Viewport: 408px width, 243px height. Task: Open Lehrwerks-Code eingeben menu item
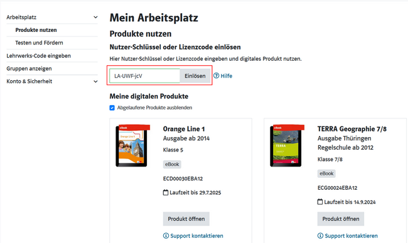(x=38, y=56)
